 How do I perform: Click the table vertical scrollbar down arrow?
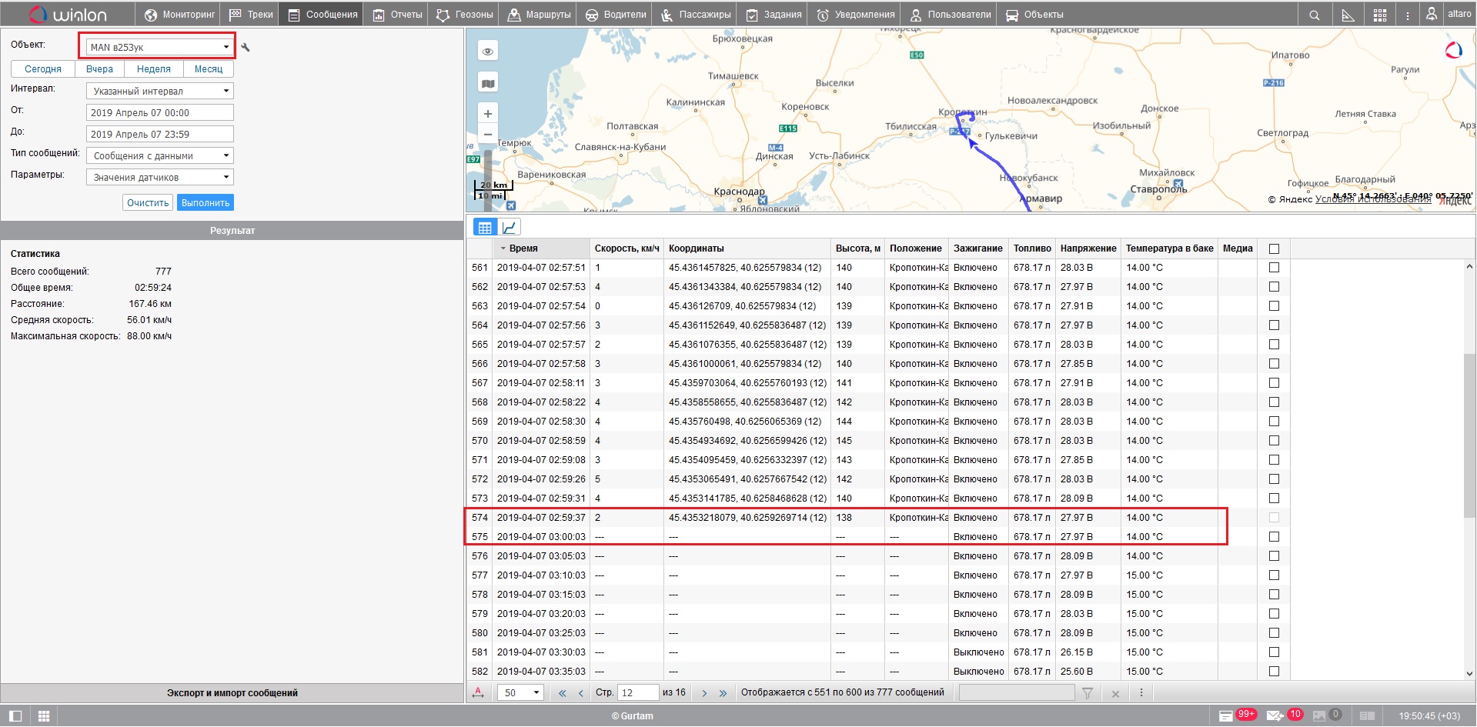1469,673
